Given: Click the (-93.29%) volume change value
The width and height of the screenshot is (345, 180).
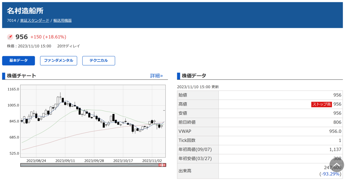Looking at the screenshot, I should 330,174.
